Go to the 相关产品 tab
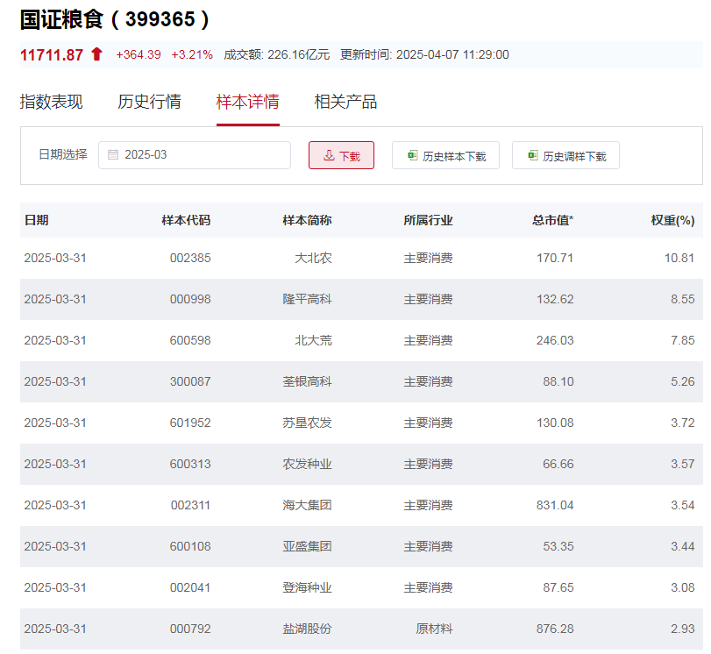Image resolution: width=711 pixels, height=654 pixels. point(345,102)
